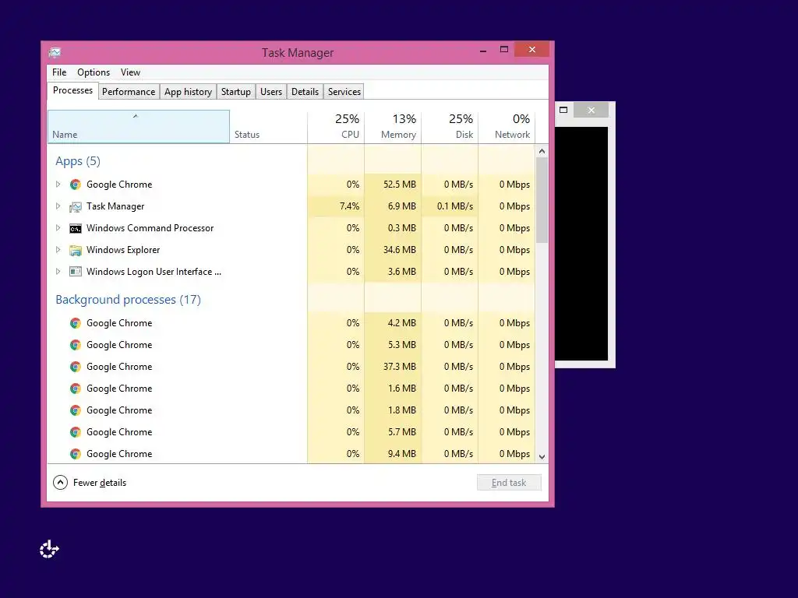This screenshot has width=798, height=598.
Task: Click the Windows Logon User Interface icon
Action: click(x=76, y=272)
